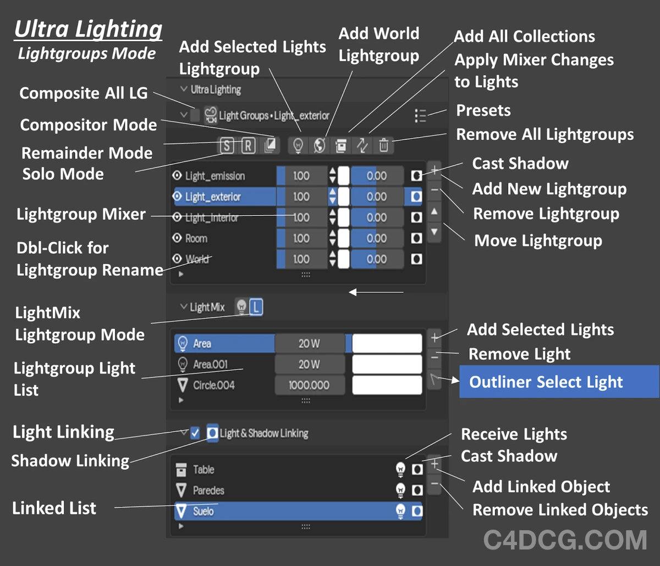Enable Remainder Mode with the R icon
The image size is (660, 566).
248,146
